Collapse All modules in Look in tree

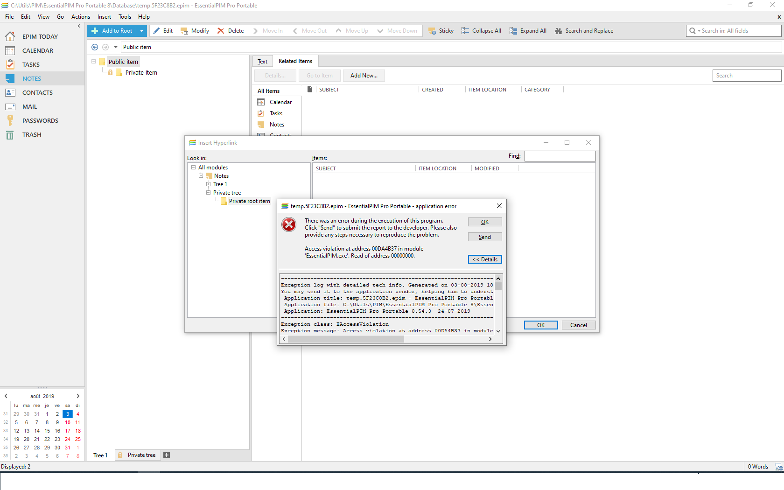pyautogui.click(x=193, y=168)
